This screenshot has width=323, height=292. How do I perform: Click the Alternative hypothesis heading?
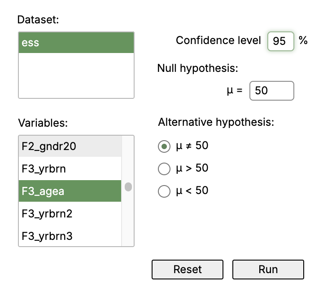[x=216, y=122]
